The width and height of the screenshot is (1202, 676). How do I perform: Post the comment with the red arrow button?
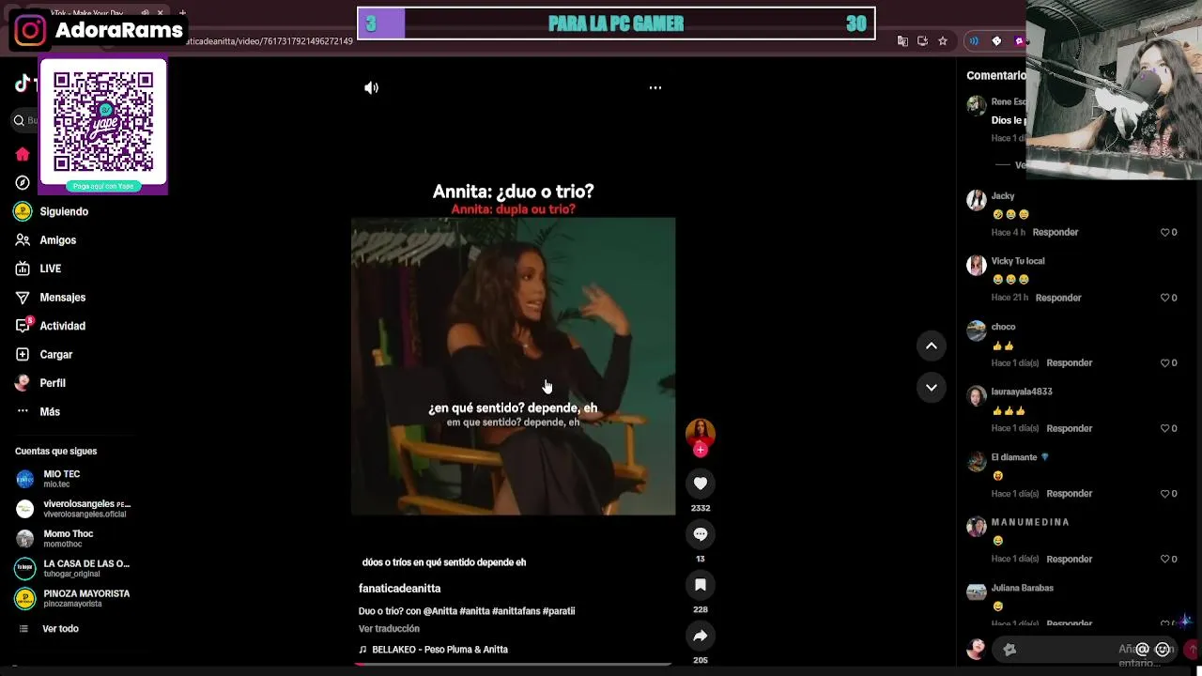1192,650
